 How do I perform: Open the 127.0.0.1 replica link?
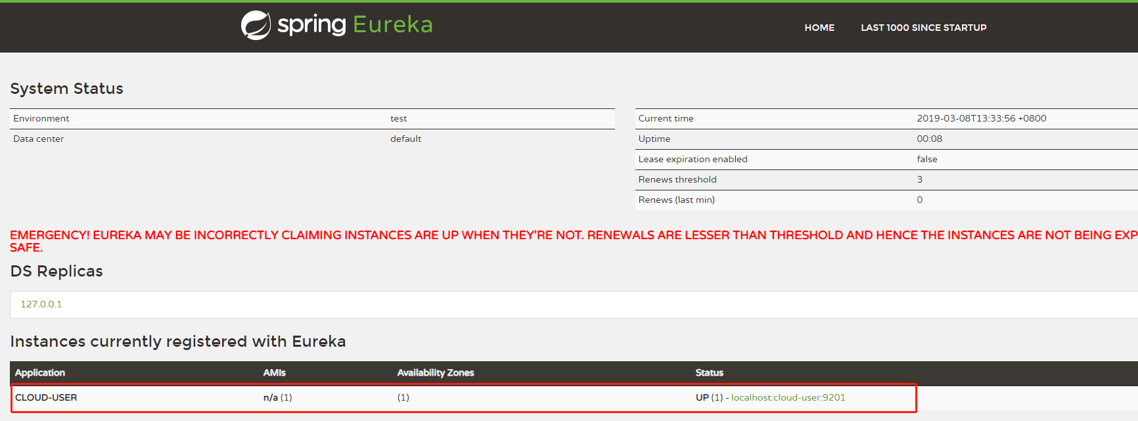(x=41, y=304)
